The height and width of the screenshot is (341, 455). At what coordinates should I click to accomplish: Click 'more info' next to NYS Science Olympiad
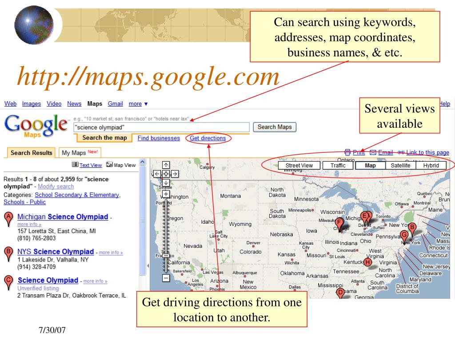click(x=111, y=253)
